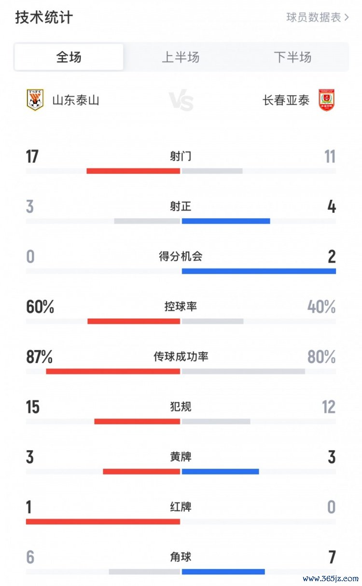Click the blue 射正 bar for Changchun
Image resolution: width=362 pixels, height=586 pixels.
point(226,221)
